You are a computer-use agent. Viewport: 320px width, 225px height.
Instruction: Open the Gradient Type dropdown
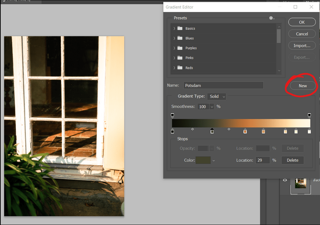(217, 97)
